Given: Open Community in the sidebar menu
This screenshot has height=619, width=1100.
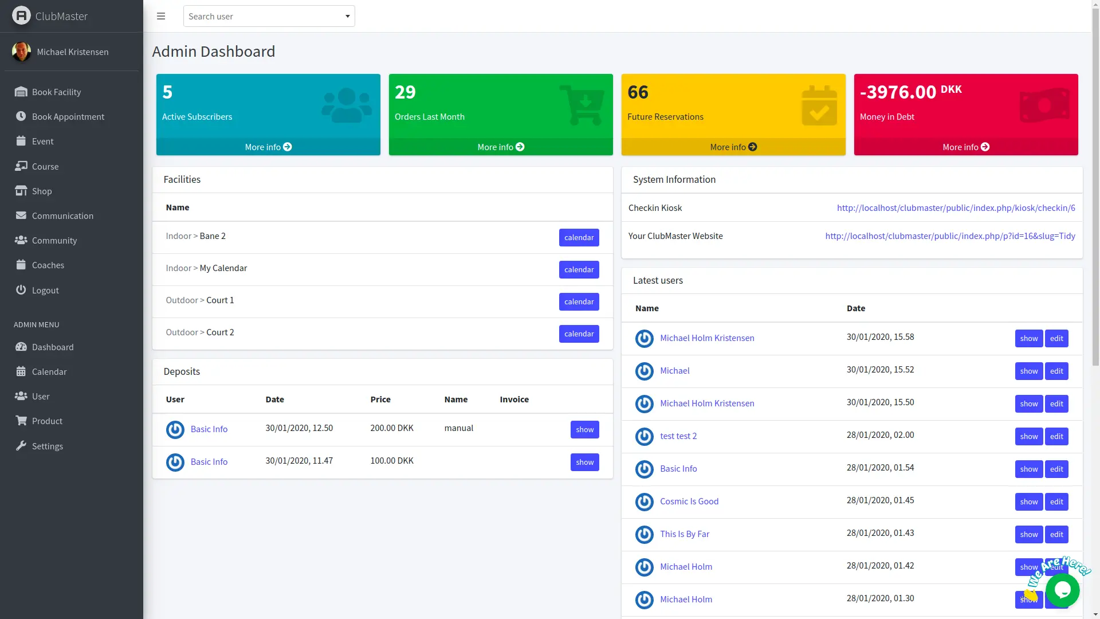Looking at the screenshot, I should click(54, 240).
